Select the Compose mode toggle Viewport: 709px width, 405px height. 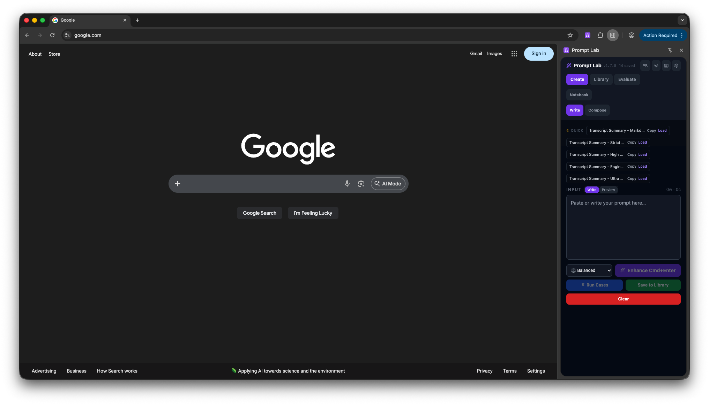[597, 110]
